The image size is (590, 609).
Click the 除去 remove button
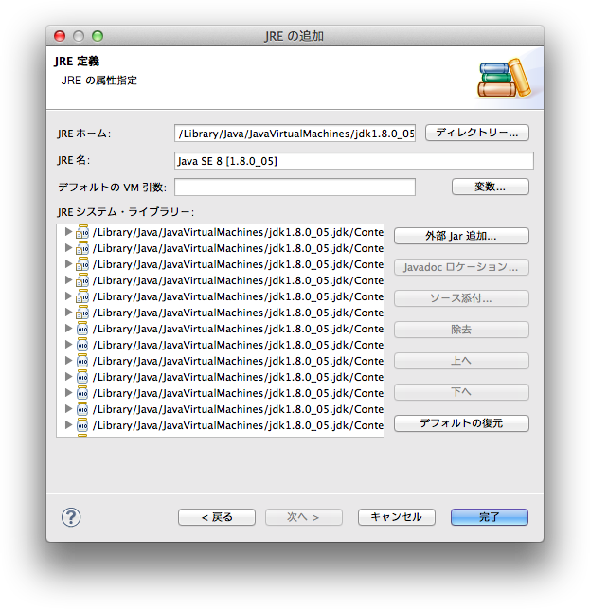pos(461,330)
